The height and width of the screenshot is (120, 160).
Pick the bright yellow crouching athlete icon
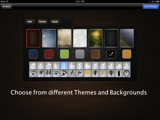(88, 73)
